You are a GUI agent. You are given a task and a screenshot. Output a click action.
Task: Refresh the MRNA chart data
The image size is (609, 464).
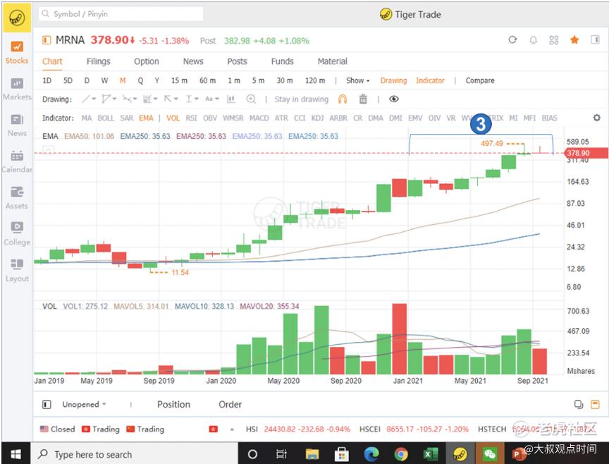click(x=512, y=39)
